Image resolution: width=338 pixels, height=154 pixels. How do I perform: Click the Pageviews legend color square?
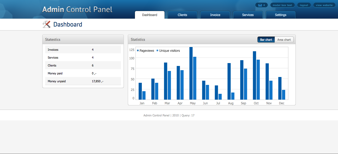tap(138, 50)
